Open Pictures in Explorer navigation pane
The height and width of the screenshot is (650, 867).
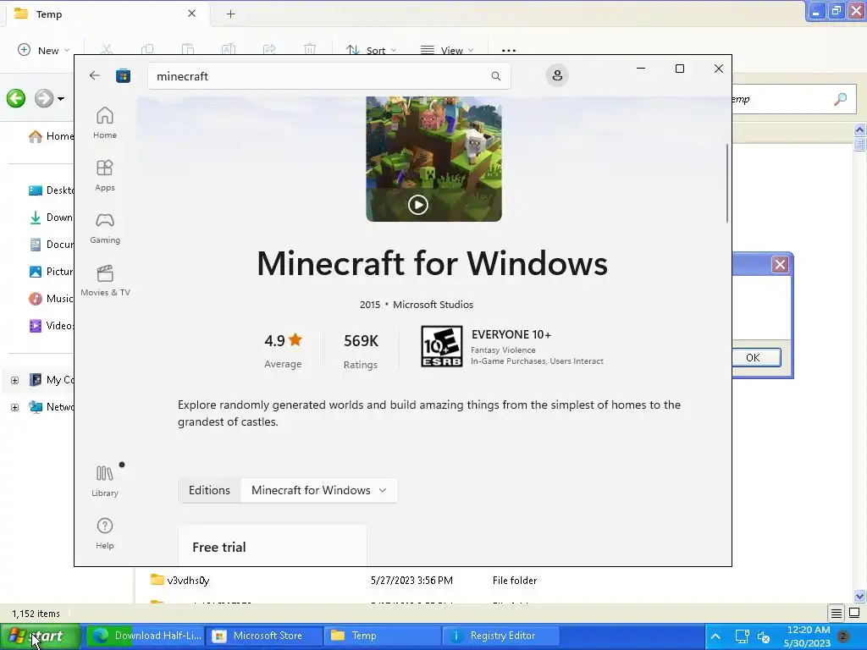click(x=51, y=272)
